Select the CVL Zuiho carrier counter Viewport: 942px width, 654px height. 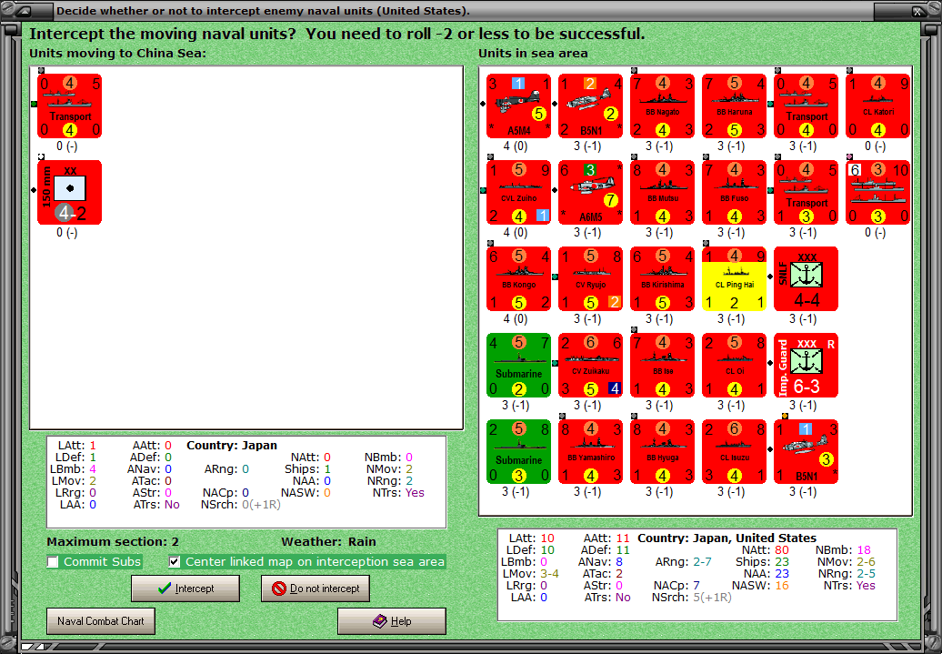[519, 192]
